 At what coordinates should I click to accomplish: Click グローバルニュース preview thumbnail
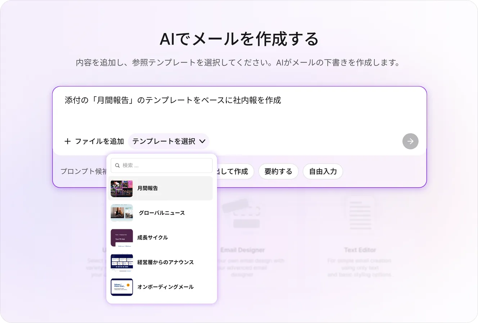[122, 213]
